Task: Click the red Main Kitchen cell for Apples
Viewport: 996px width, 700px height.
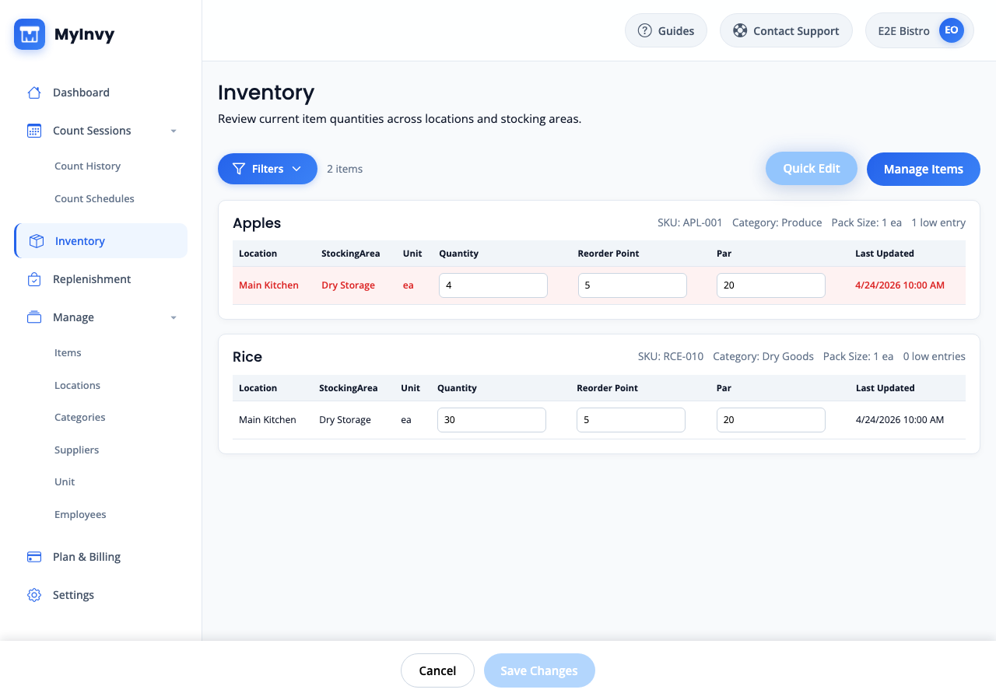Action: point(268,285)
